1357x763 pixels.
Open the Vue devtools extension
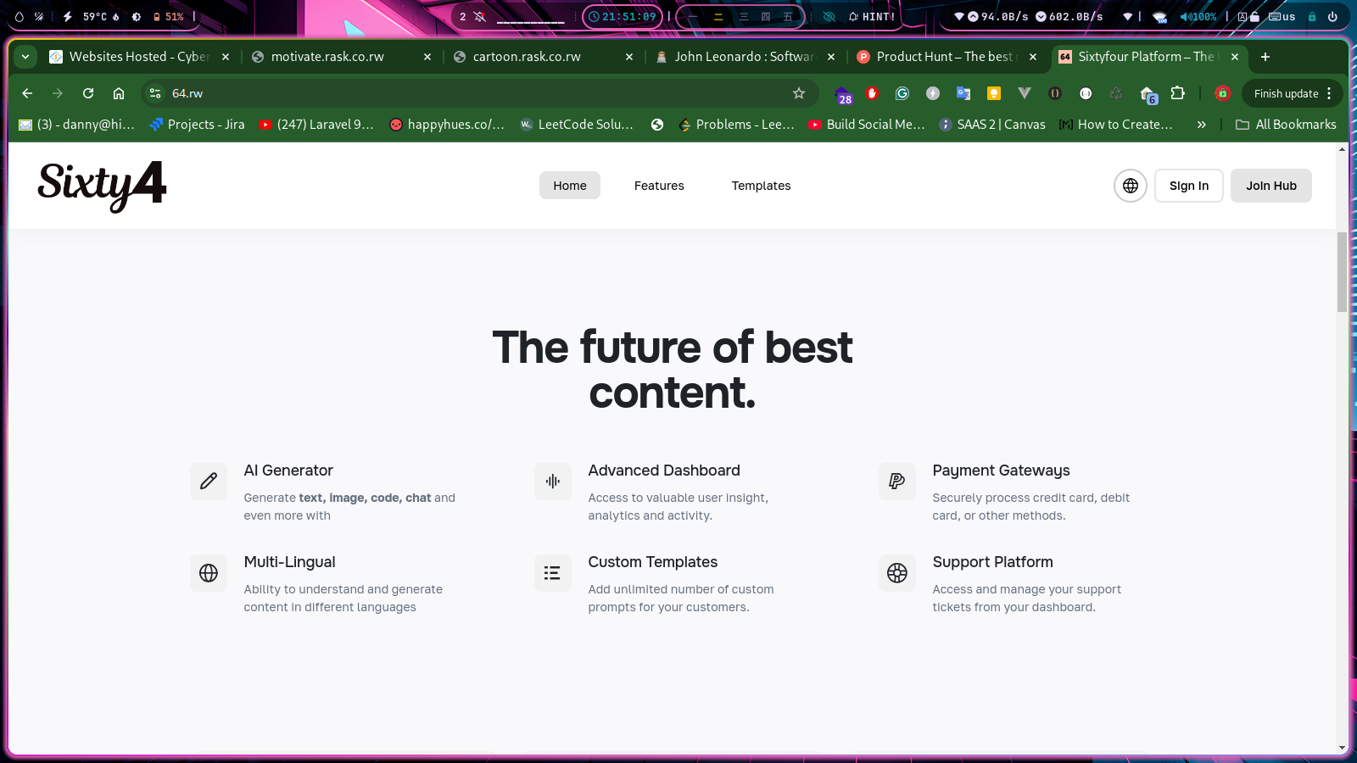(x=1025, y=93)
